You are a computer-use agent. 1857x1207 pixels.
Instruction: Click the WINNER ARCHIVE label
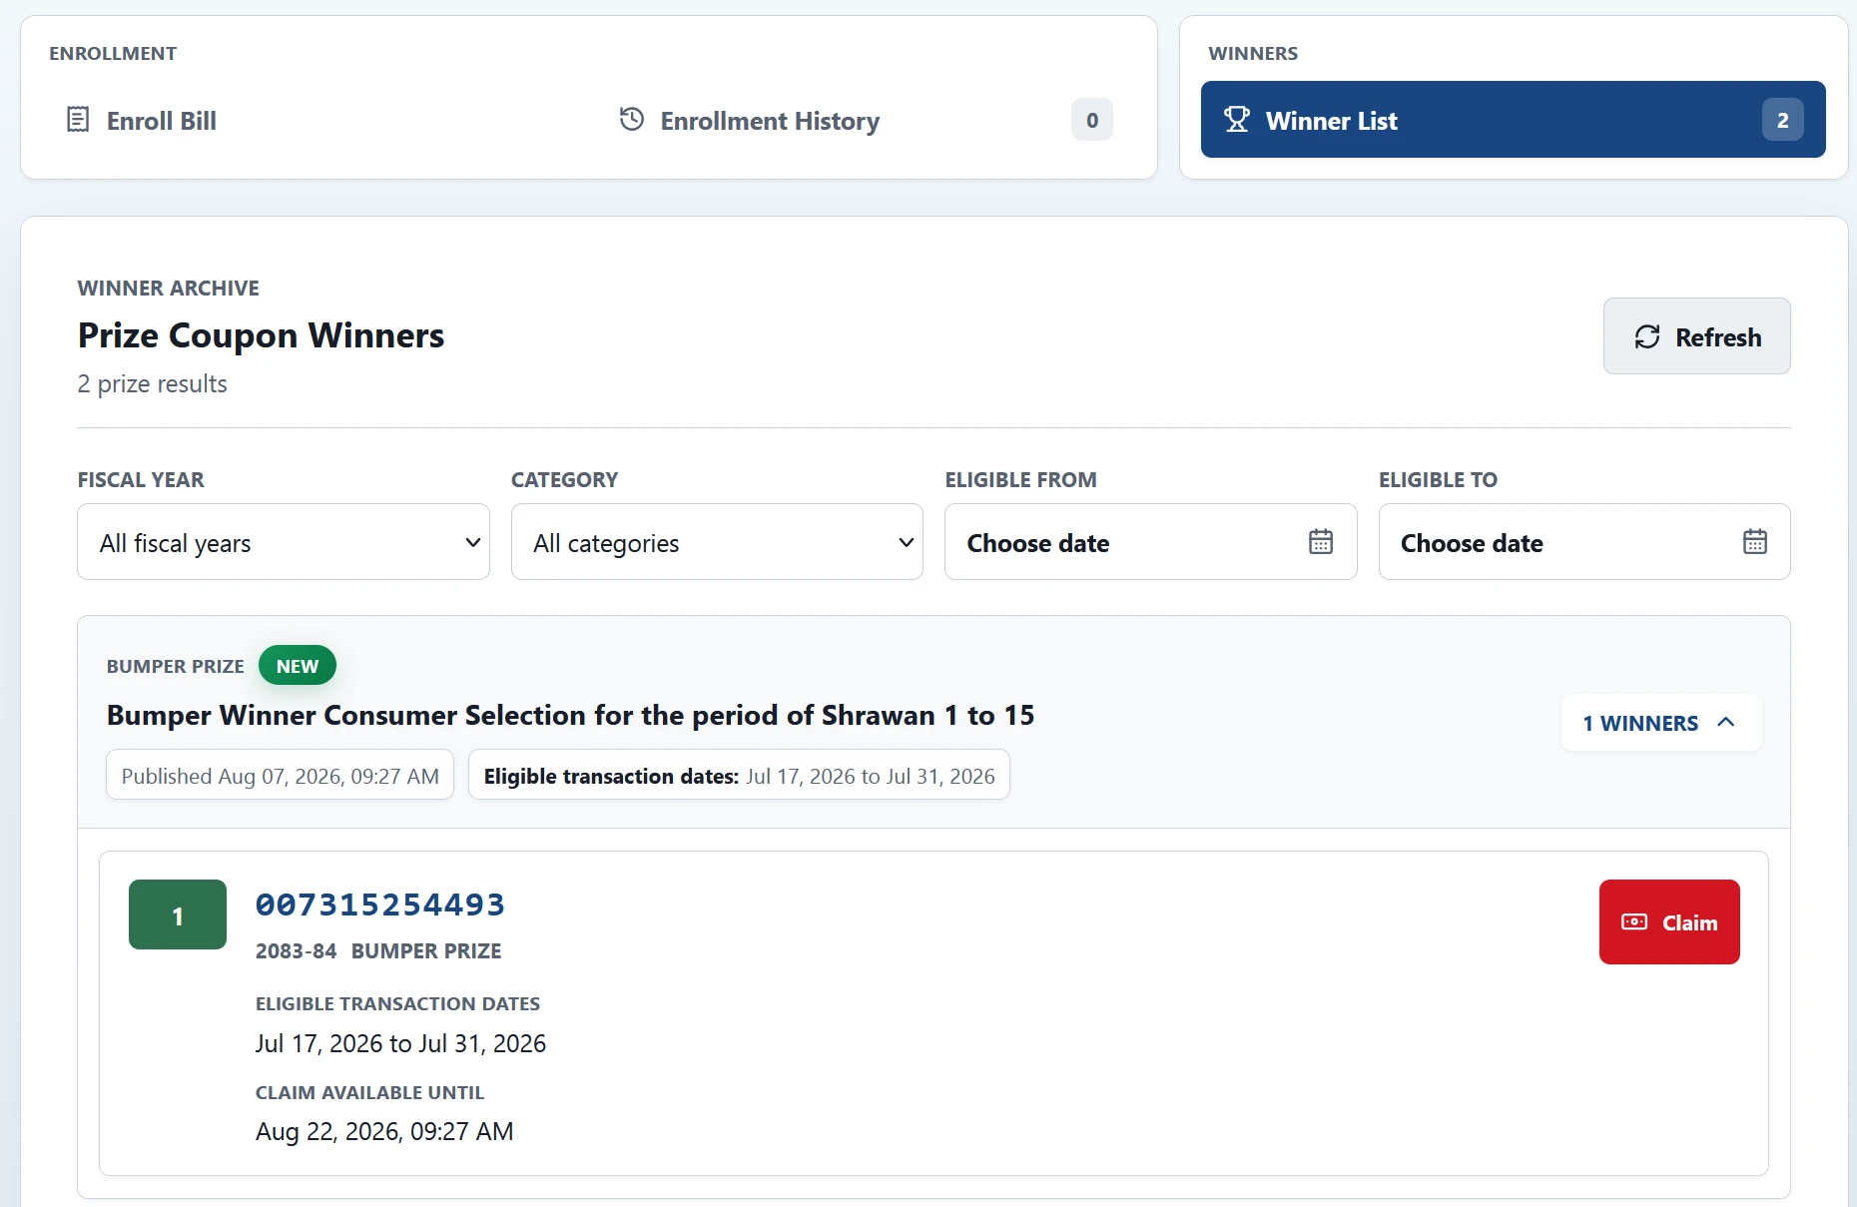click(x=169, y=289)
